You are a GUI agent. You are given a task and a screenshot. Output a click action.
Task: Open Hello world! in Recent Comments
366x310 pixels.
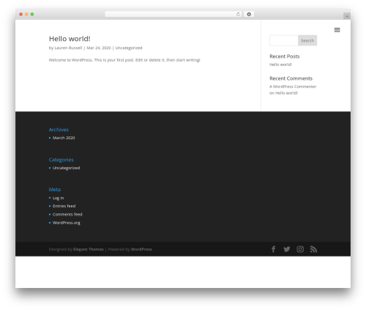286,93
